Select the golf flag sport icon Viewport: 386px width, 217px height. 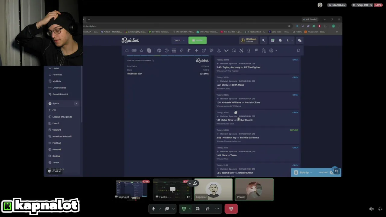(219, 51)
